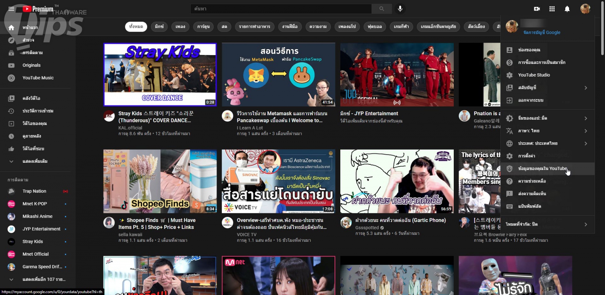Open the Shopee Finds video thumbnail
The height and width of the screenshot is (295, 605).
click(160, 181)
